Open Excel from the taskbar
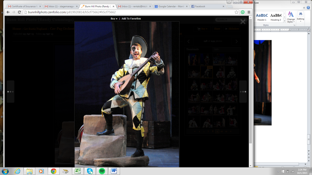Viewport: 312px width, 175px height. 77,171
